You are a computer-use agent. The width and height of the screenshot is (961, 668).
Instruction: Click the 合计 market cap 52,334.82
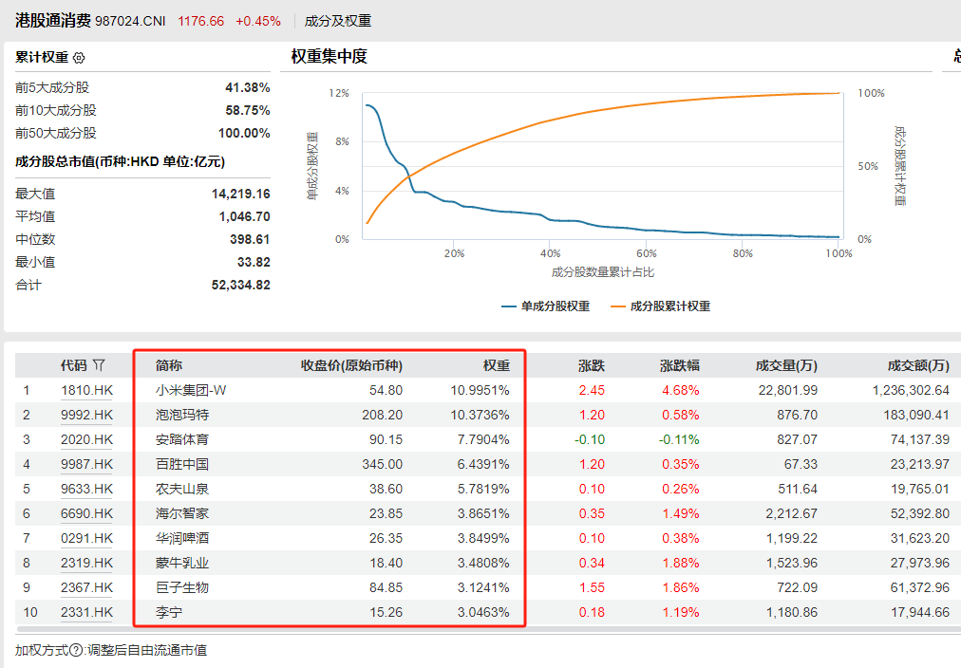point(241,285)
